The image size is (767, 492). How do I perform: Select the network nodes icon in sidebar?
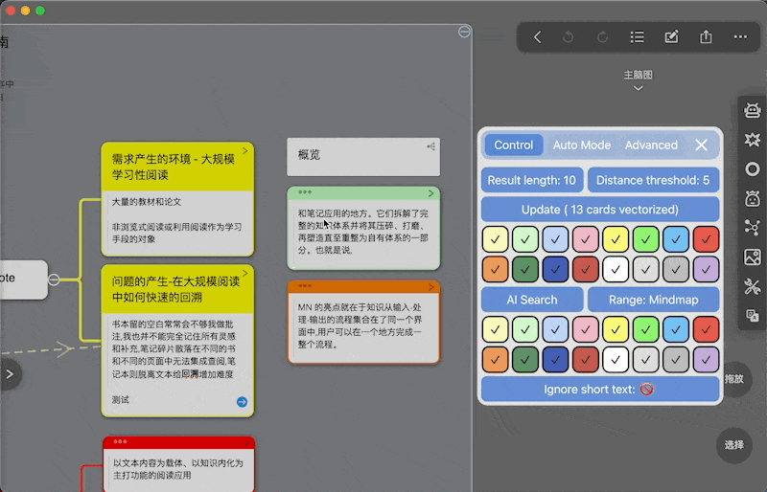click(753, 227)
